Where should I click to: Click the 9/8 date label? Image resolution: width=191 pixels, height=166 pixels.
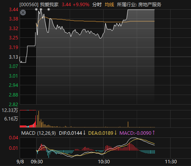[20, 162]
